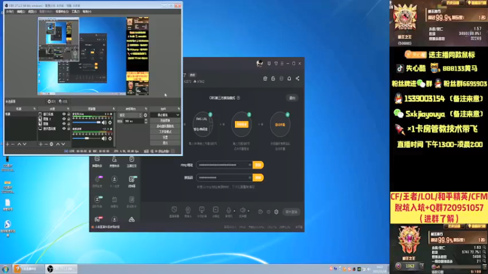The image size is (488, 274).
Task: Click Start Recording in OBS controls
Action: click(165, 121)
